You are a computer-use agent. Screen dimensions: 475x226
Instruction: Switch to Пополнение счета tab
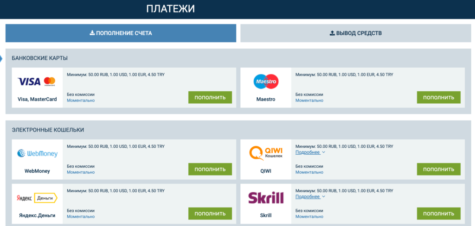121,33
